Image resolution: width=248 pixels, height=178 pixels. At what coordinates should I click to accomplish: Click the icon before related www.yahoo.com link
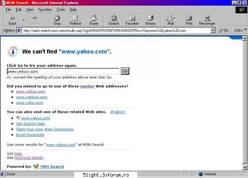point(18,117)
